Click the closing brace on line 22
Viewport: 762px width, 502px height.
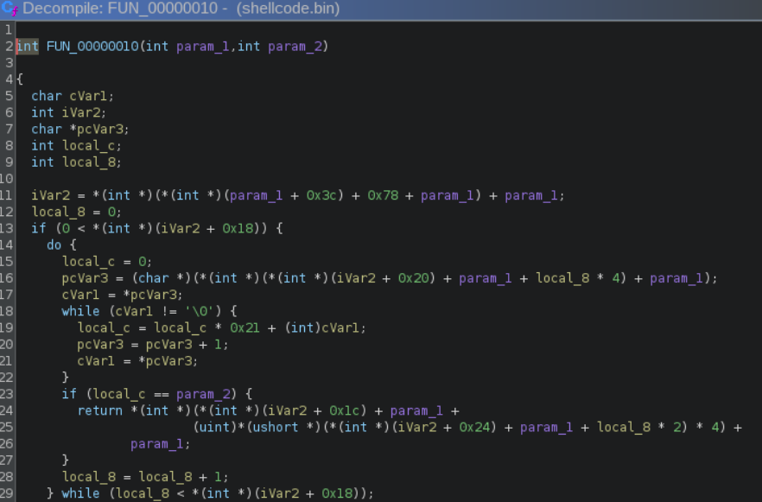[x=65, y=377]
